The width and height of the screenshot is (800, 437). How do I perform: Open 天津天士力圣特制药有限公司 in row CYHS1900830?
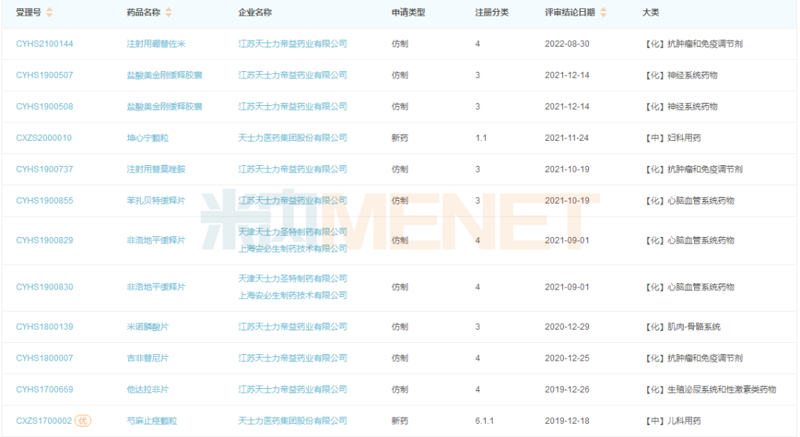pos(293,279)
